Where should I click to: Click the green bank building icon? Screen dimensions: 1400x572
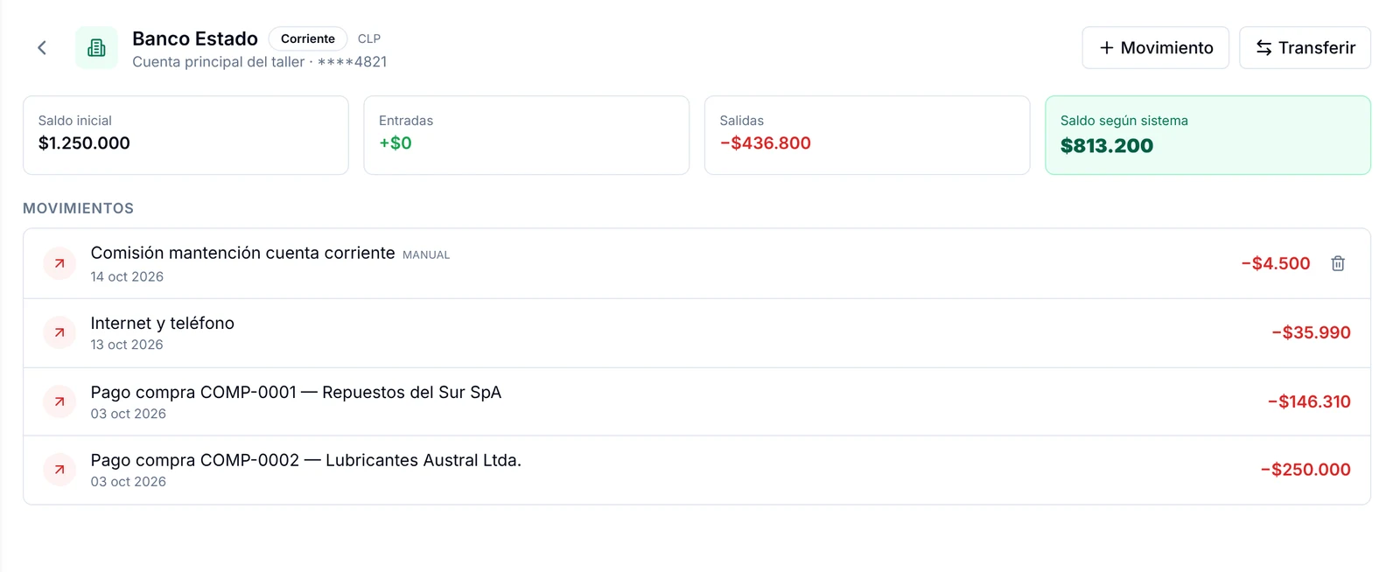point(96,48)
